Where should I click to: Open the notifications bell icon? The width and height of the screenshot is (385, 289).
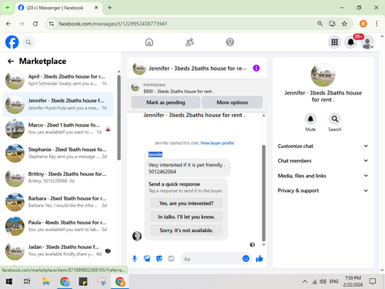(350, 42)
